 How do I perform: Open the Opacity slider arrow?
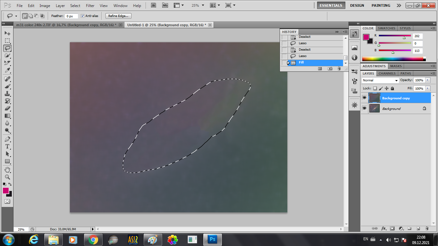point(428,80)
